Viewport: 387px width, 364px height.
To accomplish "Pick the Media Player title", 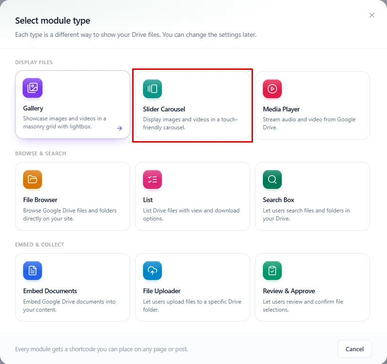I will (x=281, y=109).
